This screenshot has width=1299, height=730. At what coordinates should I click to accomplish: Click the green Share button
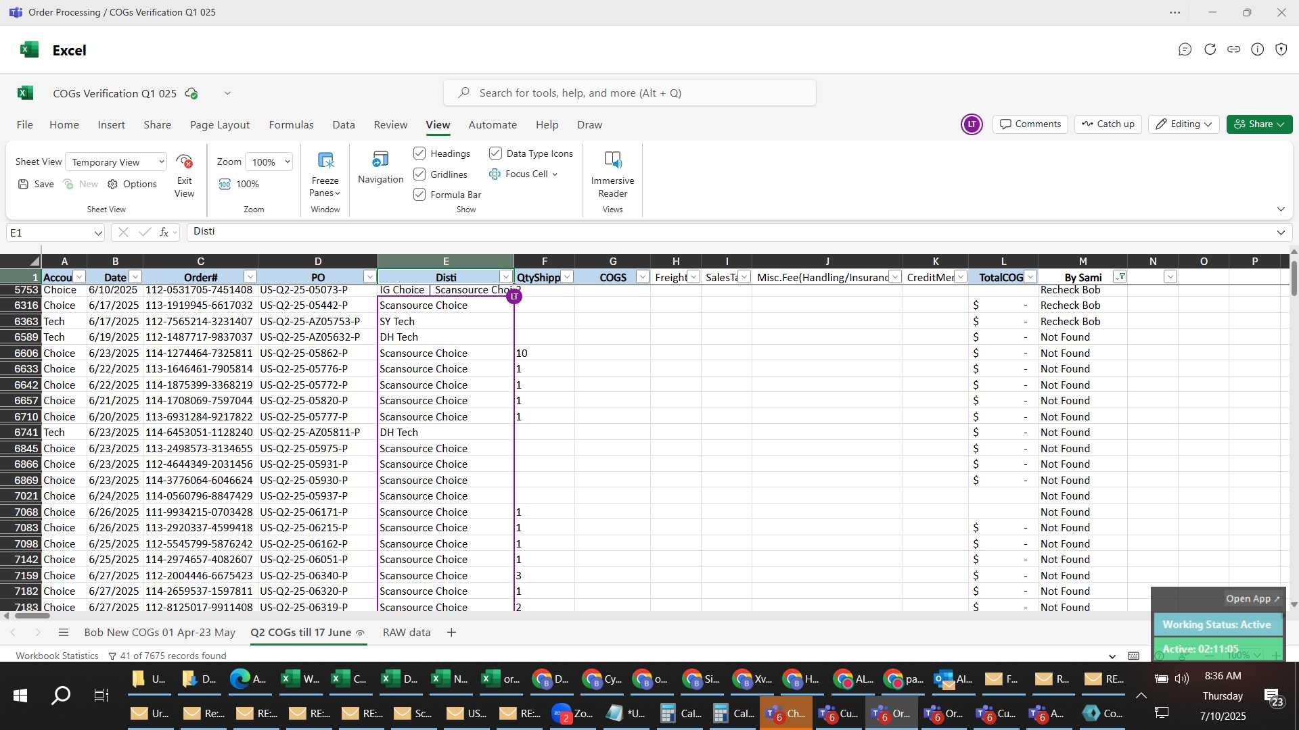click(x=1259, y=124)
